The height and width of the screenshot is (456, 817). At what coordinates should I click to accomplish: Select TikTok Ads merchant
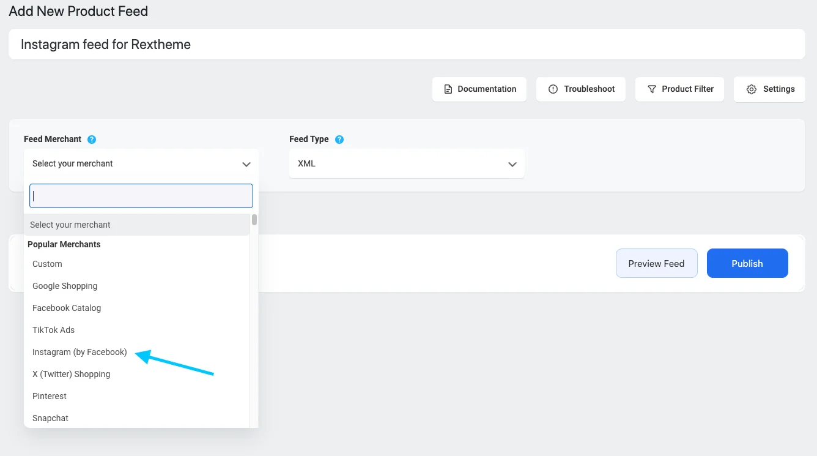[136, 330]
